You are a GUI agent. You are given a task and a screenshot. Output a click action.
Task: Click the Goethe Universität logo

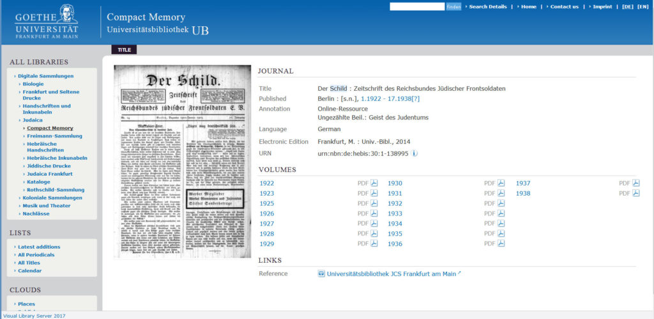46,21
